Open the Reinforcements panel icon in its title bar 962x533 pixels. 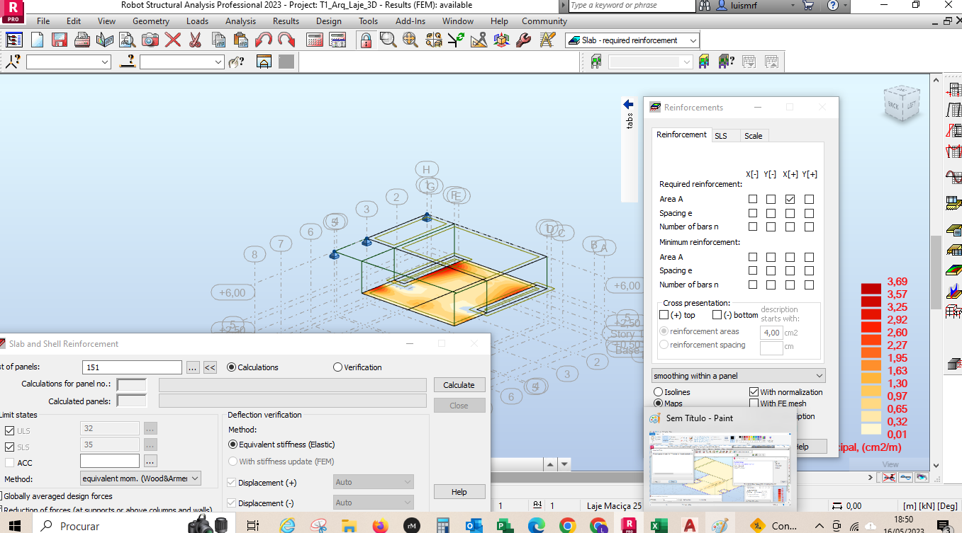[654, 107]
